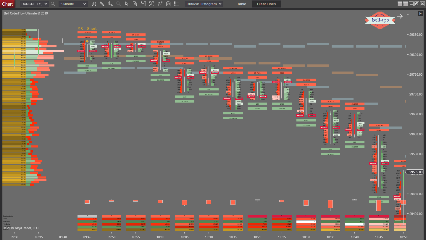Open the data series list icon
This screenshot has height=240, width=426.
(177, 4)
